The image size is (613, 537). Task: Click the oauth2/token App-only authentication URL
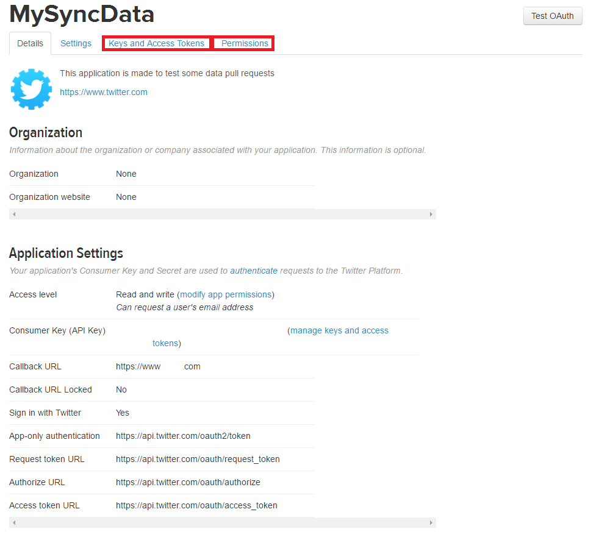coord(183,436)
